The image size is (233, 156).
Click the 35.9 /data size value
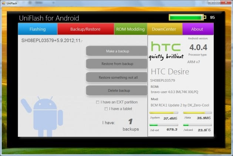pyautogui.click(x=204, y=118)
